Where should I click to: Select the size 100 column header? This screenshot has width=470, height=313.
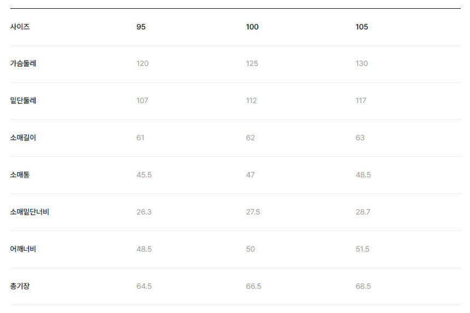click(252, 27)
